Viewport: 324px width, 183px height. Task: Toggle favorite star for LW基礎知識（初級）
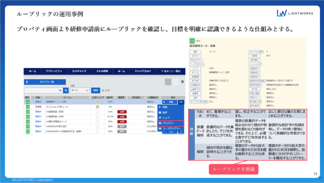tap(97, 112)
